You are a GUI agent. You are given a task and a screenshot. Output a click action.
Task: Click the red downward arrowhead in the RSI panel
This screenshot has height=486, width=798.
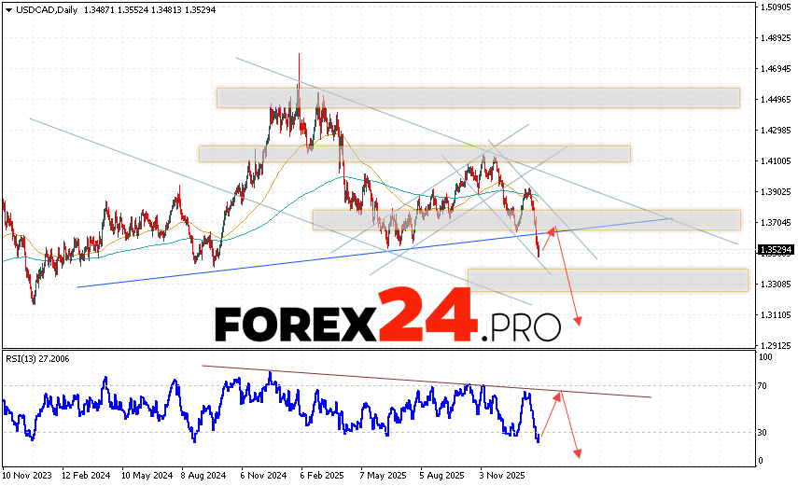click(579, 454)
